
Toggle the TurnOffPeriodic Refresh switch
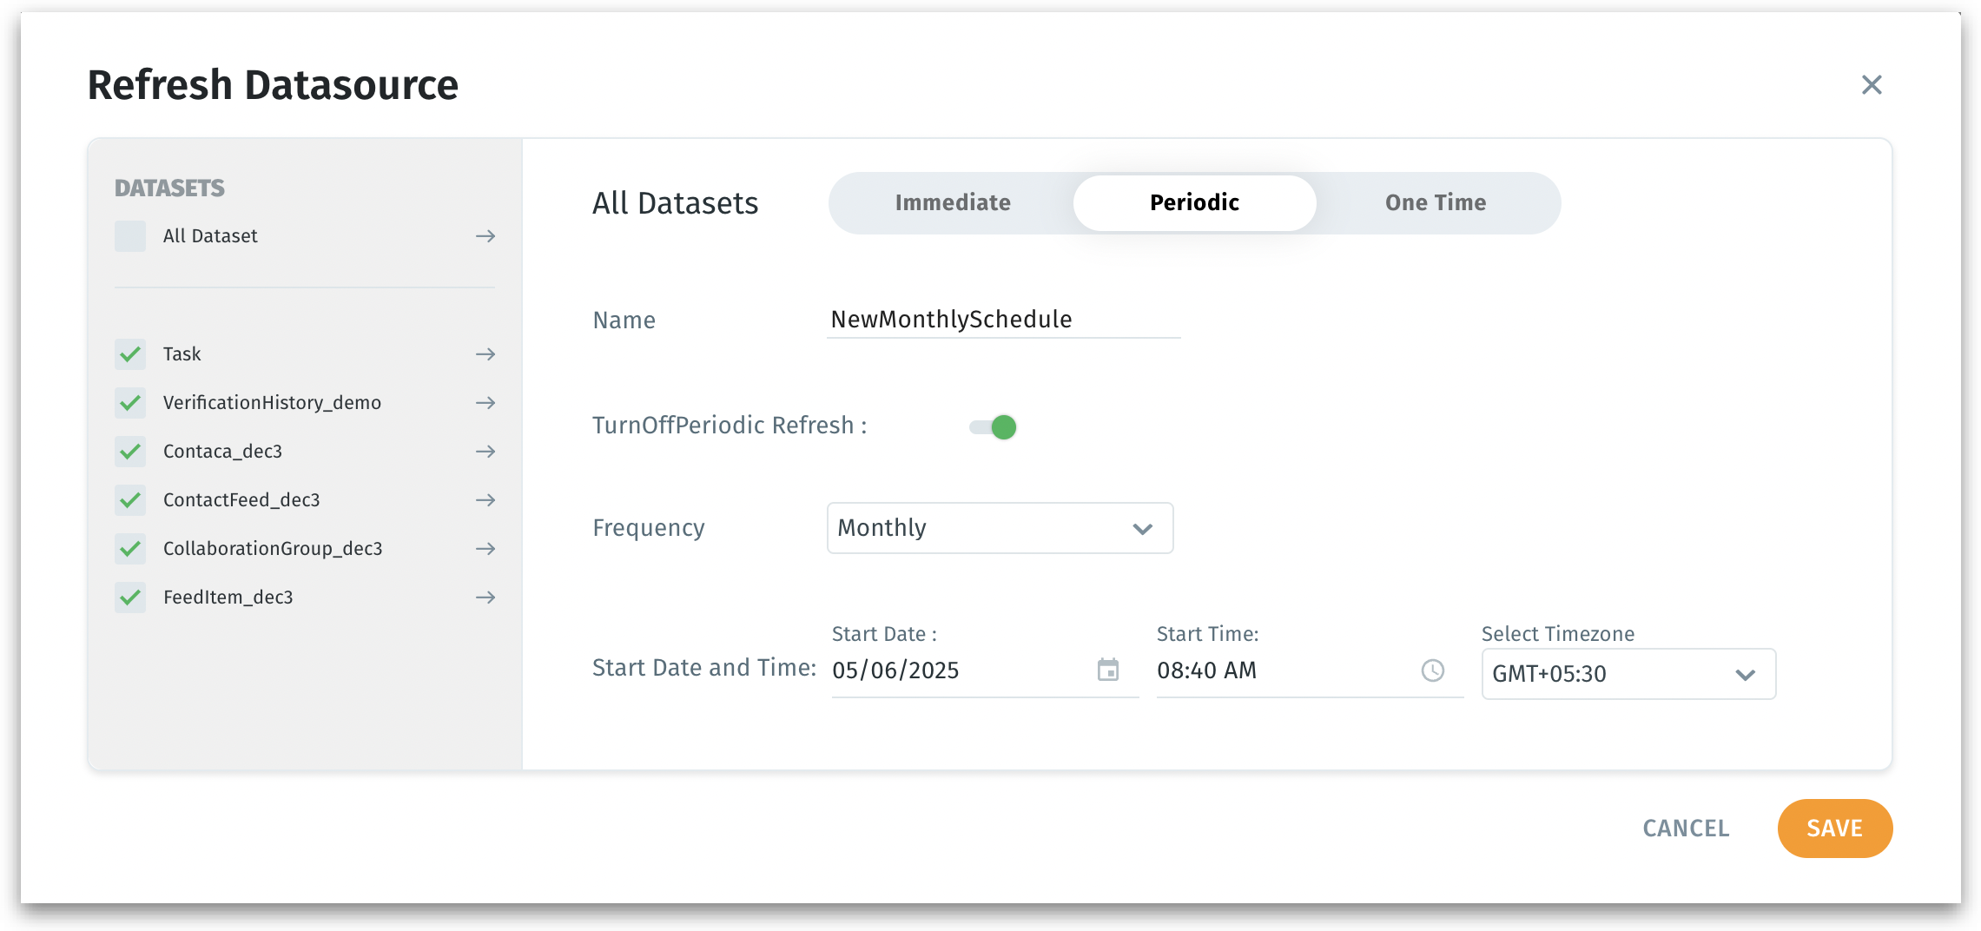tap(994, 426)
